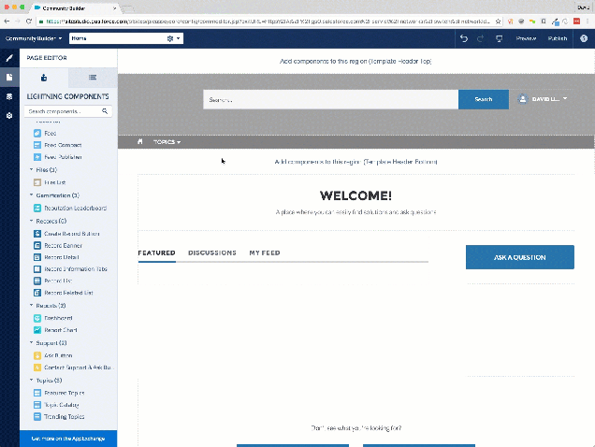Open the Branding Editor brush icon
595x447 pixels.
pos(9,58)
